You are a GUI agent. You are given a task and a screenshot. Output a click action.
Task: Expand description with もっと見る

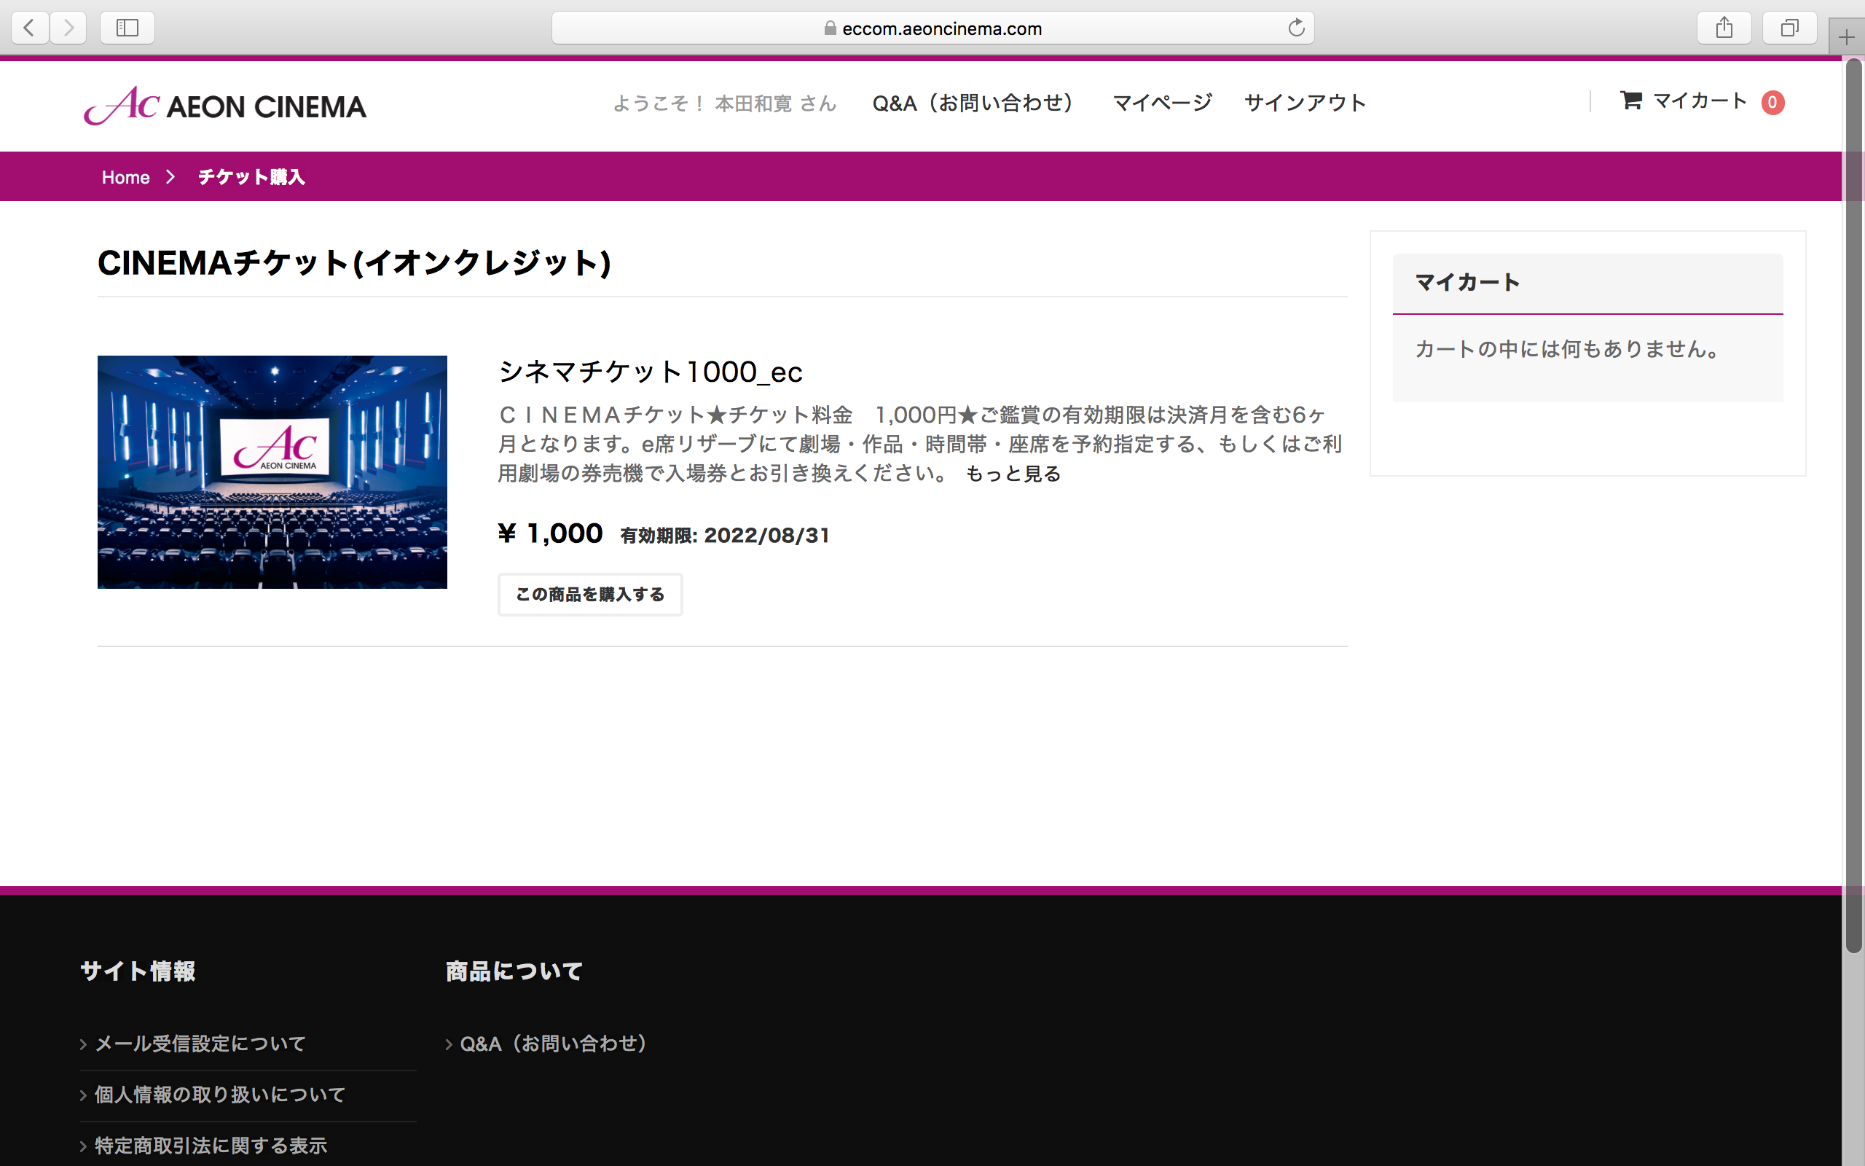pyautogui.click(x=1013, y=474)
